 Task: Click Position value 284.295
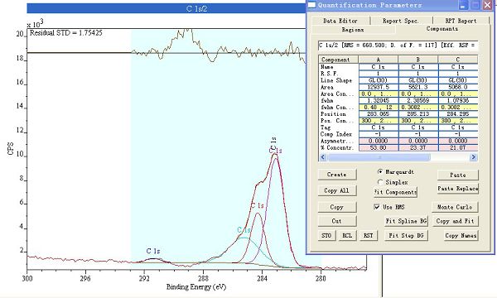coord(458,114)
